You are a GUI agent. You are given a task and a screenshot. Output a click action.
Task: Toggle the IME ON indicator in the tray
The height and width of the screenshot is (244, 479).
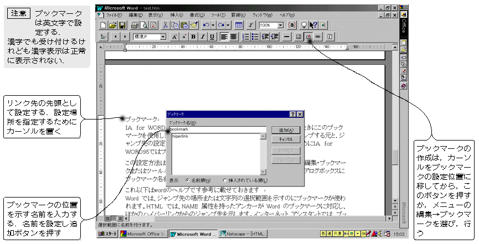363,234
